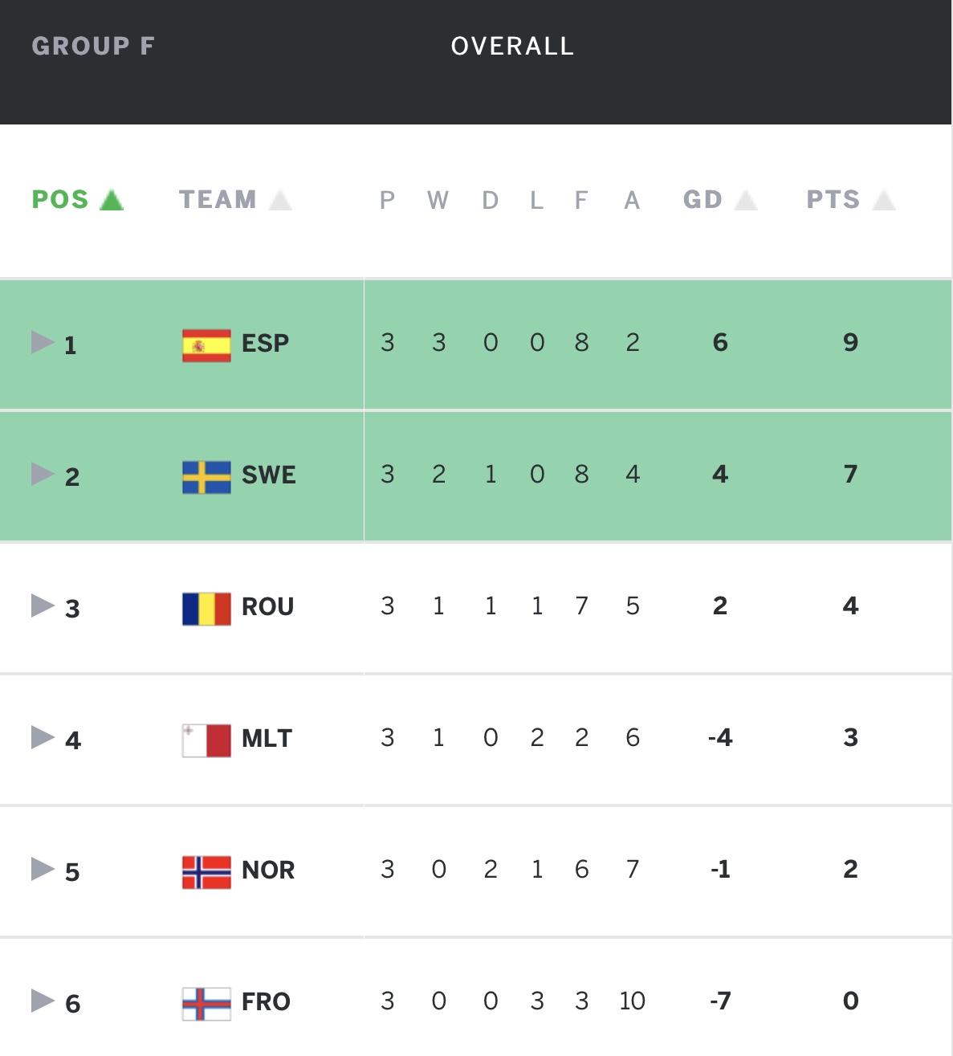Expand row 2 SWE triangle
The height and width of the screenshot is (1056, 953).
43,474
